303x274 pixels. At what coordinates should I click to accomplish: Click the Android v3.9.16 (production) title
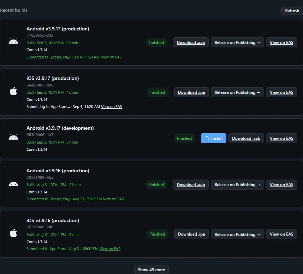click(58, 171)
